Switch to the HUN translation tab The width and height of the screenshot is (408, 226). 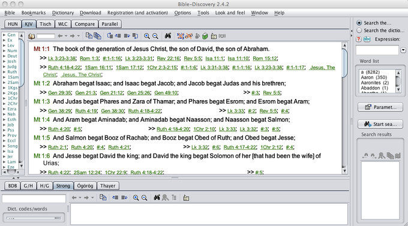[x=13, y=24]
